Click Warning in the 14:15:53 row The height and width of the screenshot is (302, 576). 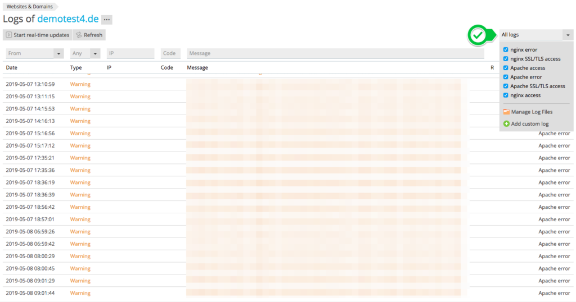point(80,109)
